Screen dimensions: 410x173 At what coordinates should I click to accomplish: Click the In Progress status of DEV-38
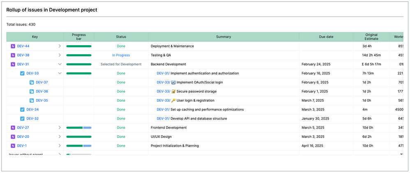pyautogui.click(x=121, y=55)
